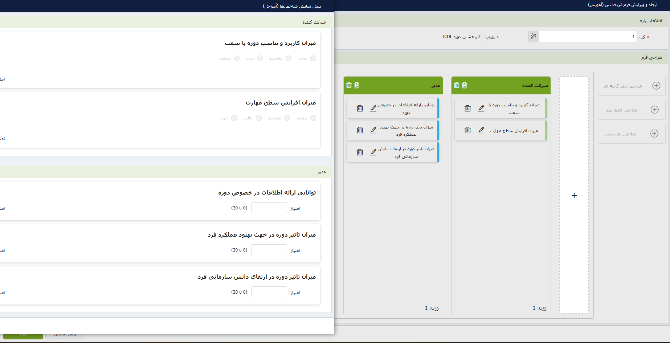Delete the میزان کاربرد و تناسب دوره indicator
Screen dimensions: 670x343
click(467, 109)
